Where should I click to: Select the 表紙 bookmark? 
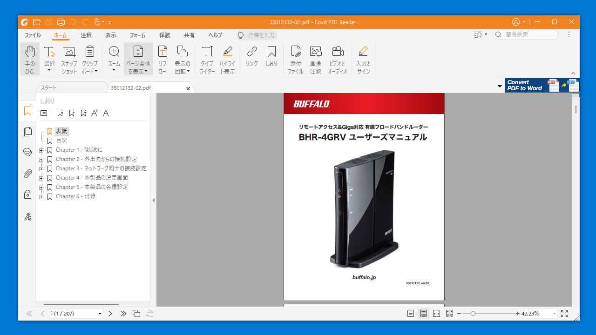point(61,131)
